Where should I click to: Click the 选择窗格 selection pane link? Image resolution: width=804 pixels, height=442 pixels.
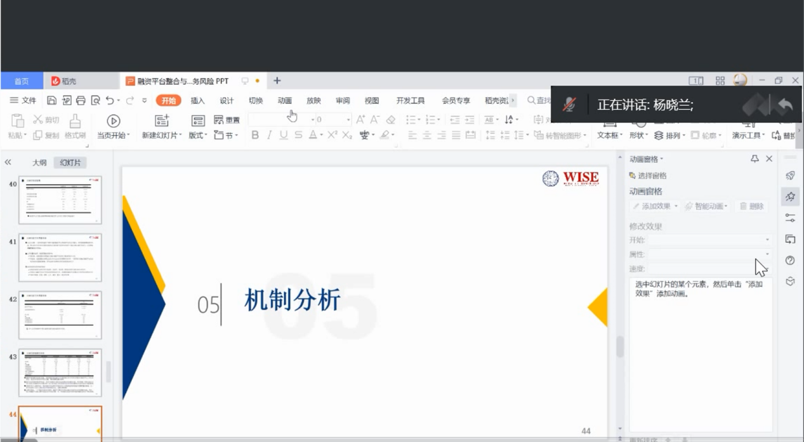[652, 176]
